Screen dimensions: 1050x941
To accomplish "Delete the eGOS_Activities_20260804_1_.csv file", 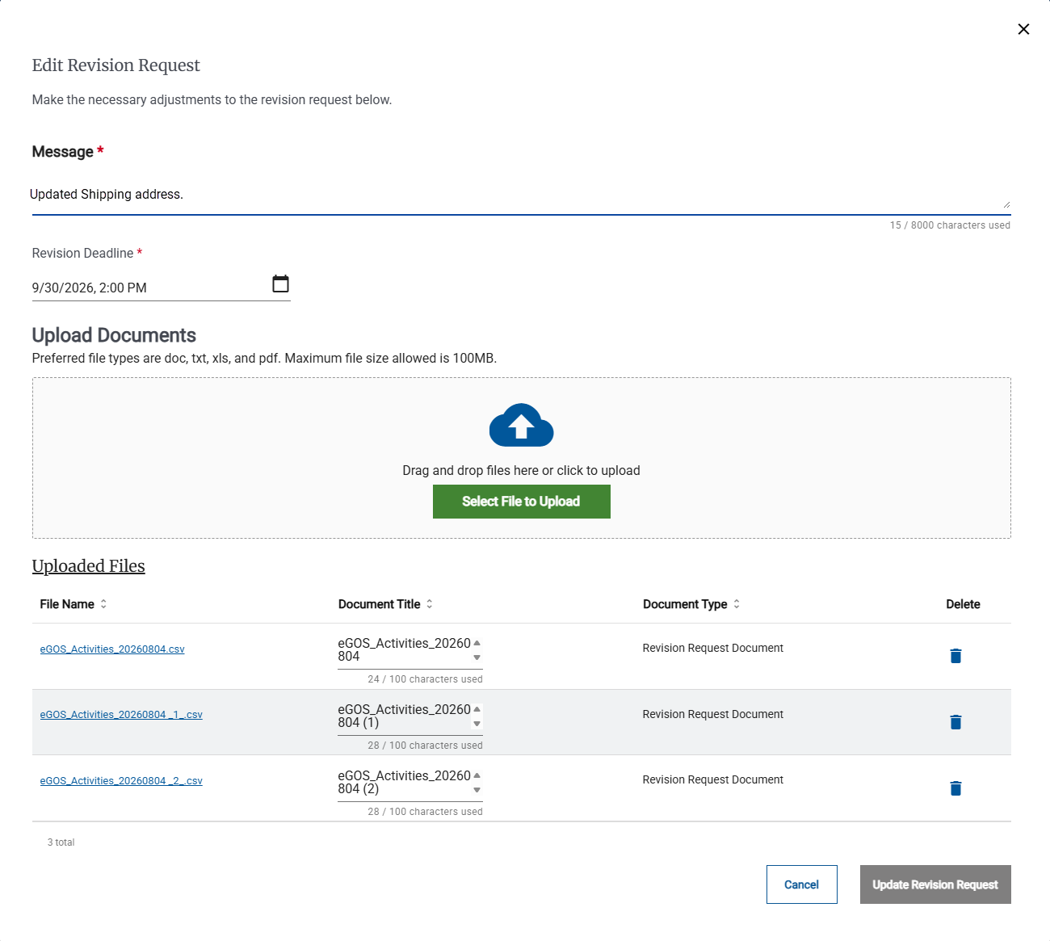I will [x=955, y=722].
